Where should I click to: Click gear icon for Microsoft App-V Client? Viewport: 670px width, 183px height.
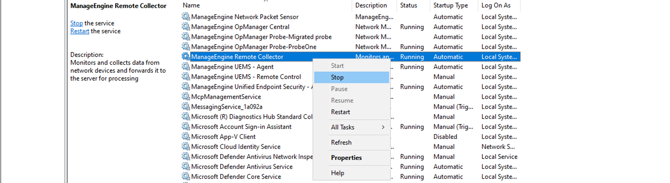point(186,136)
